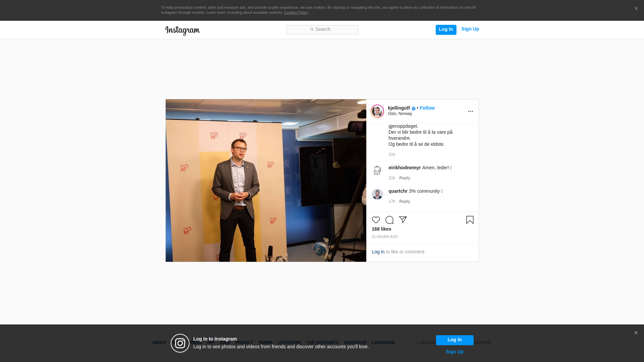Click the comment bubble icon
This screenshot has width=644, height=362.
(x=389, y=220)
